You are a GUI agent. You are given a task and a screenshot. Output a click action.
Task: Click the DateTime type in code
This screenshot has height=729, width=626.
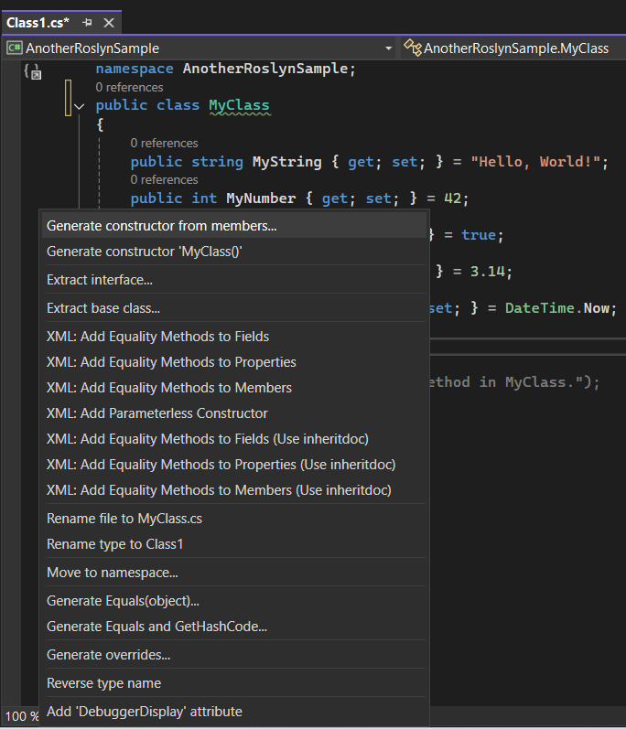pyautogui.click(x=540, y=308)
